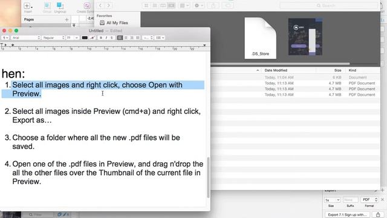Select the .DS_Store file in Cover Flow
Screen dimensions: 387x218
[261, 38]
